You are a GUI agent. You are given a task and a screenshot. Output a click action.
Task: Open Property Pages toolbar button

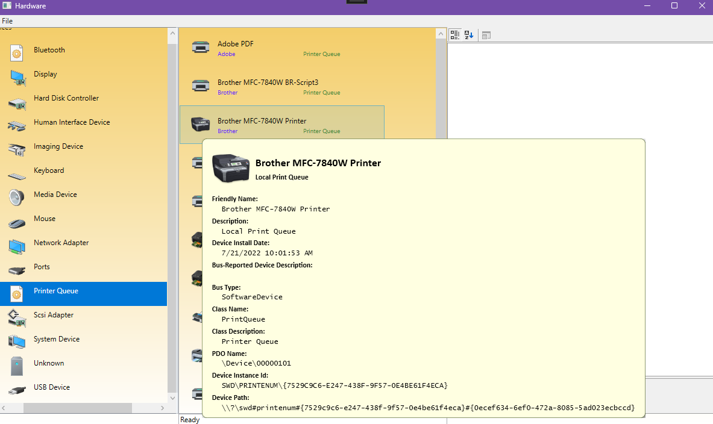point(486,36)
